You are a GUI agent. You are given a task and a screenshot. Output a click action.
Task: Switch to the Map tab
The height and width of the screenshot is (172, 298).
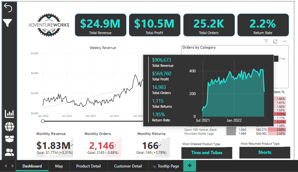point(59,166)
